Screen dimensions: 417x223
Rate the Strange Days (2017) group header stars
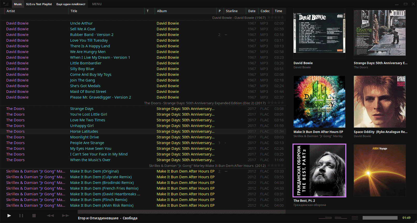275,103
